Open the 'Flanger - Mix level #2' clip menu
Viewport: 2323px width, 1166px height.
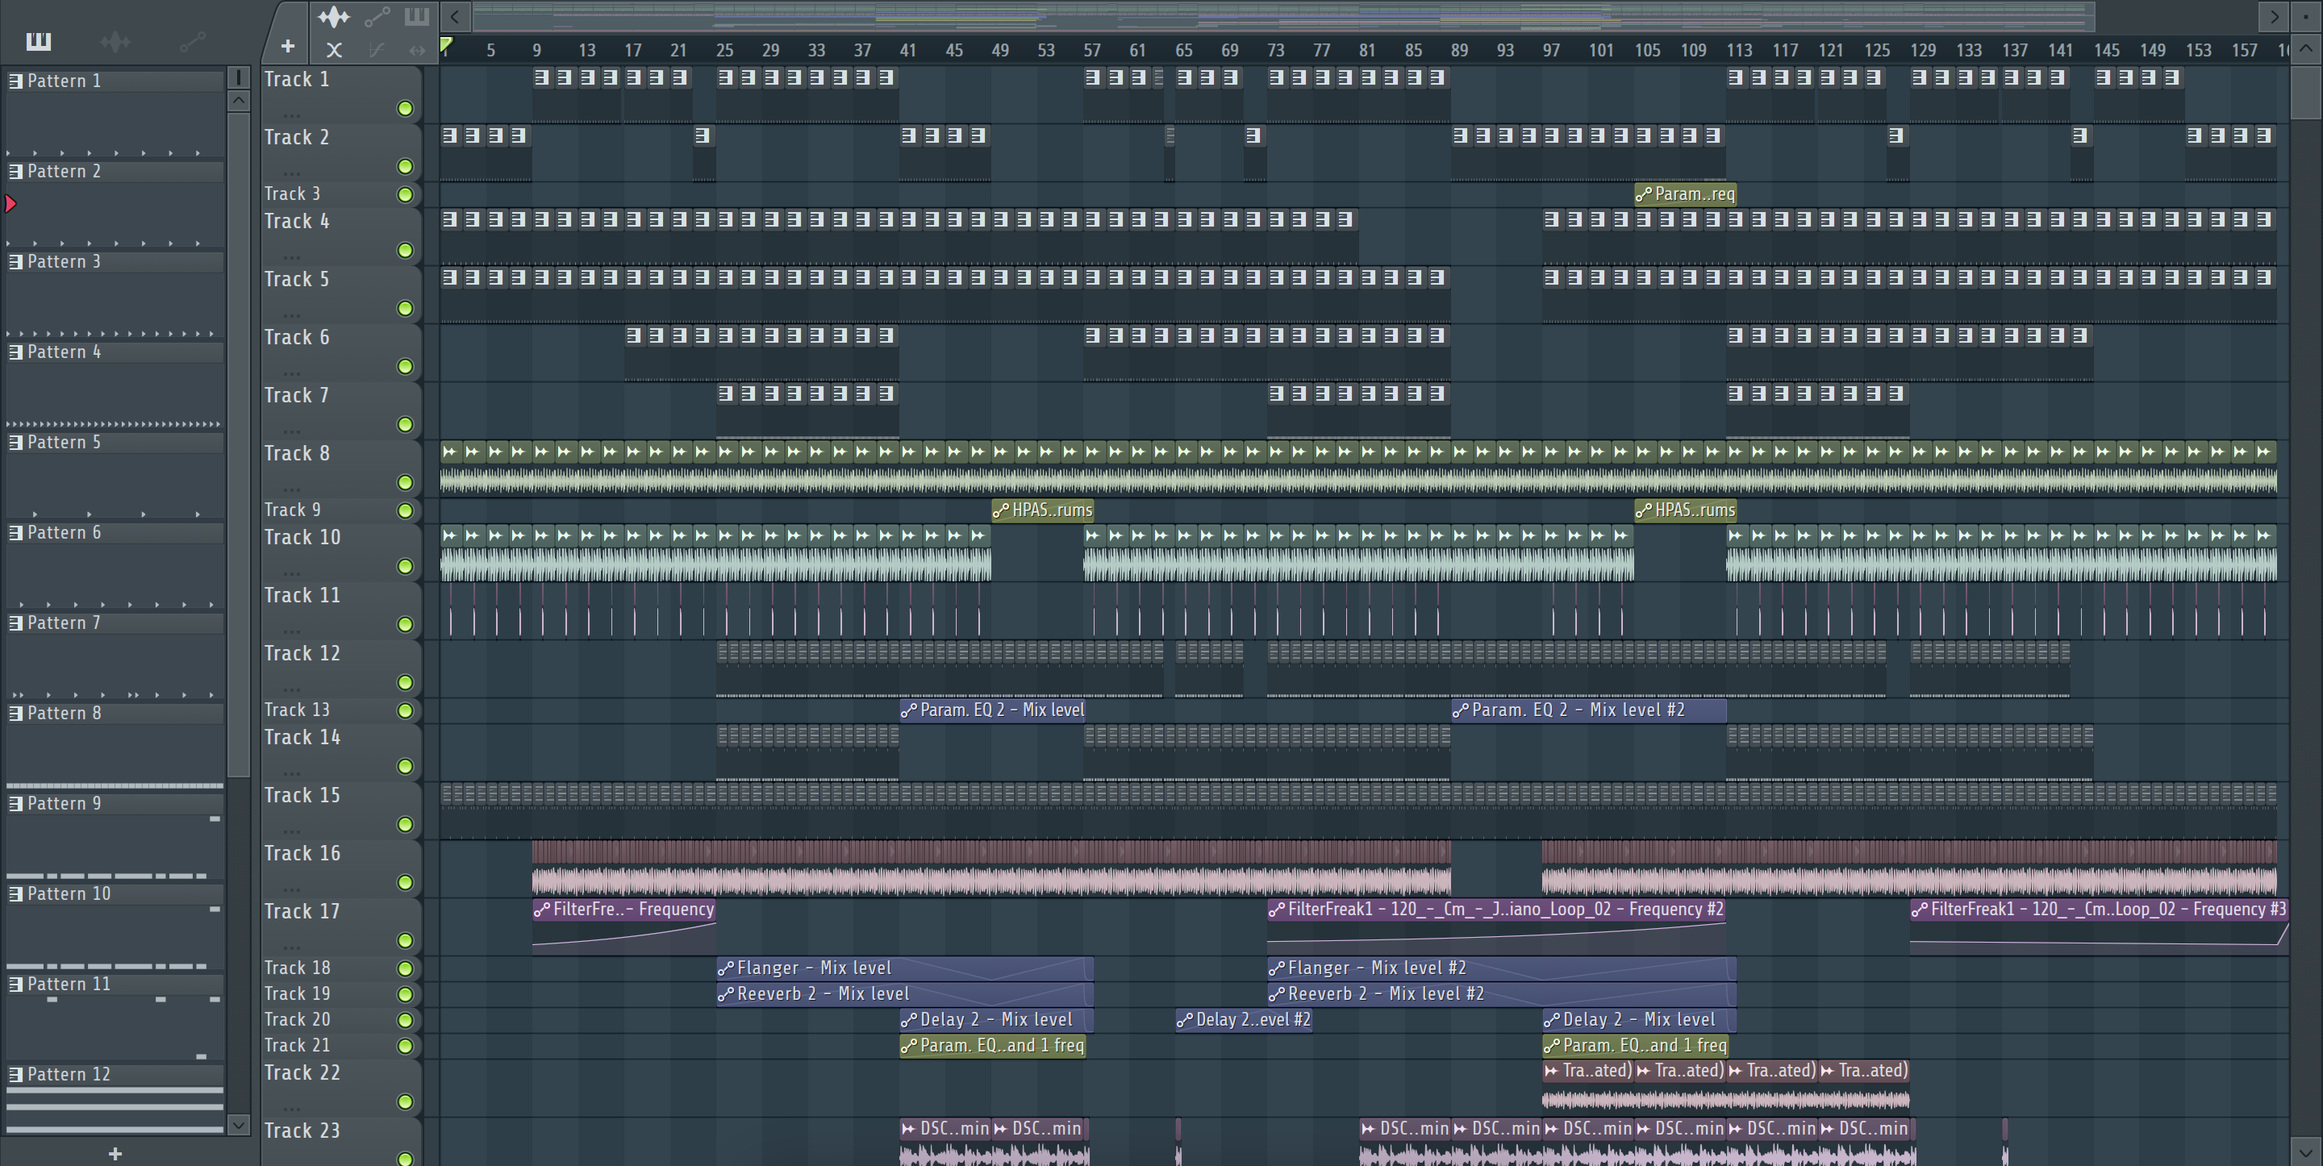click(1276, 968)
